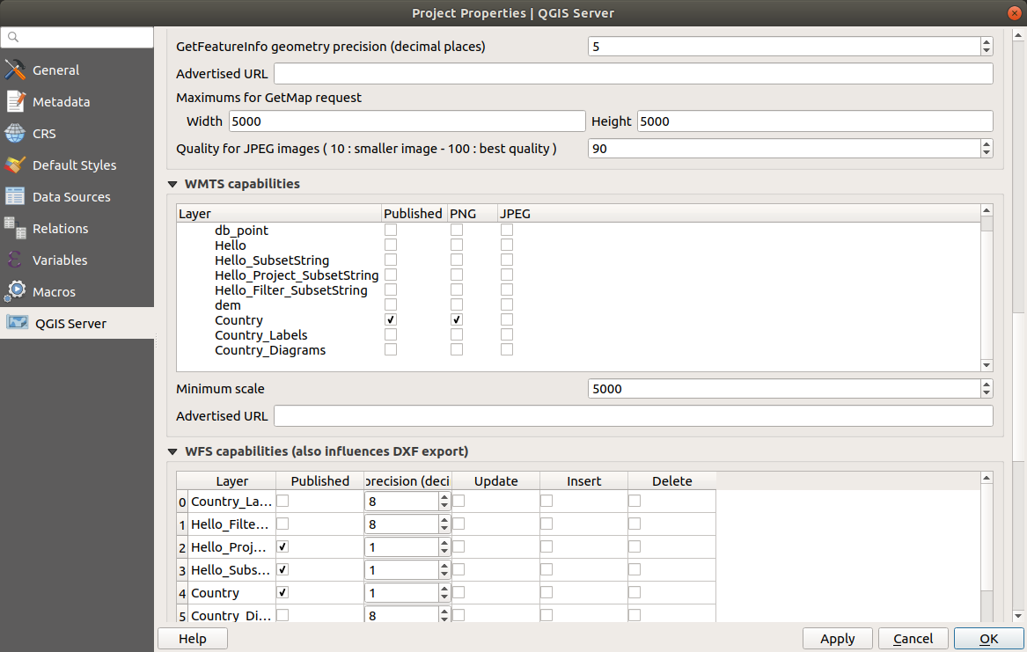Click the WMTS Advertised URL field
Viewport: 1027px width, 652px height.
[x=633, y=416]
